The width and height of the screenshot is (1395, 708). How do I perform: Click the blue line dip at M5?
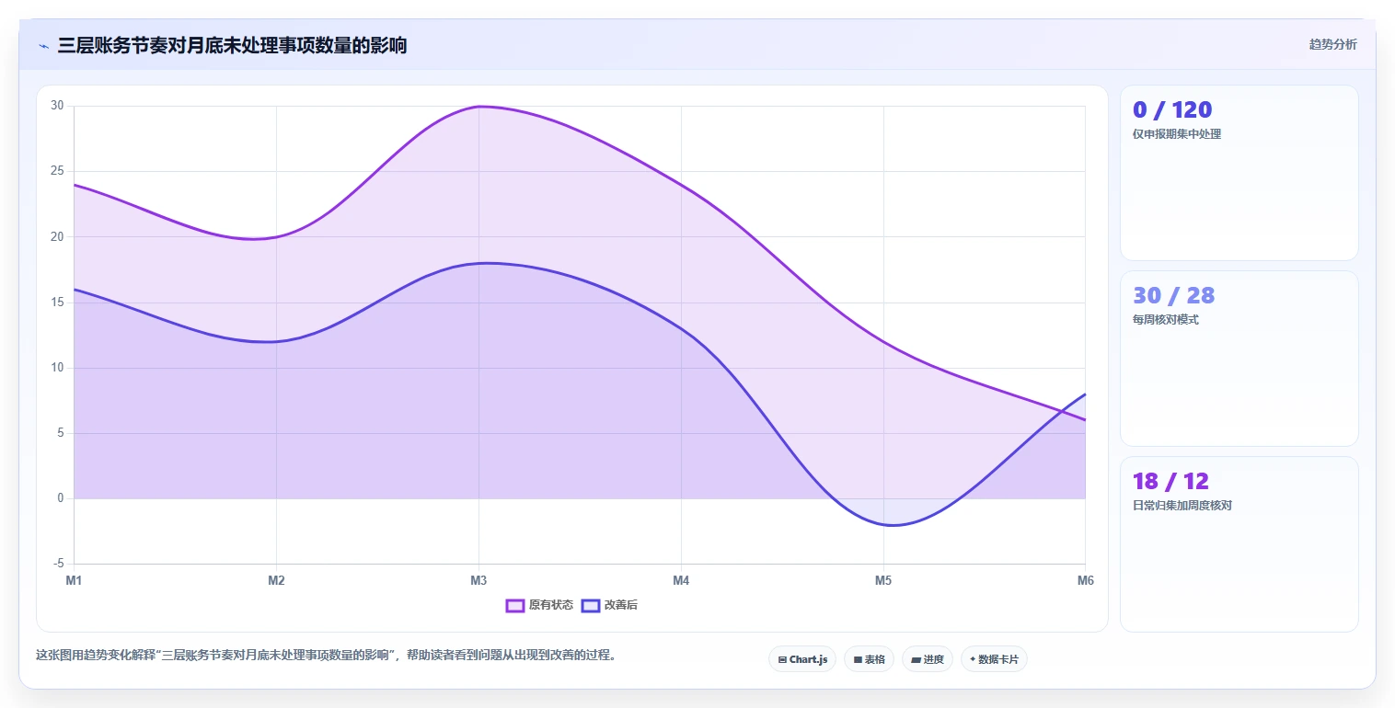[888, 525]
